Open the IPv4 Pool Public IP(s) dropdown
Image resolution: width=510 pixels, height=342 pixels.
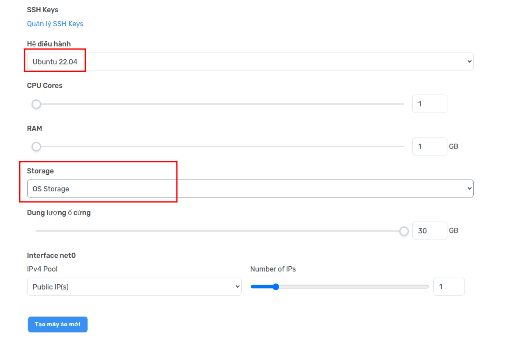134,287
